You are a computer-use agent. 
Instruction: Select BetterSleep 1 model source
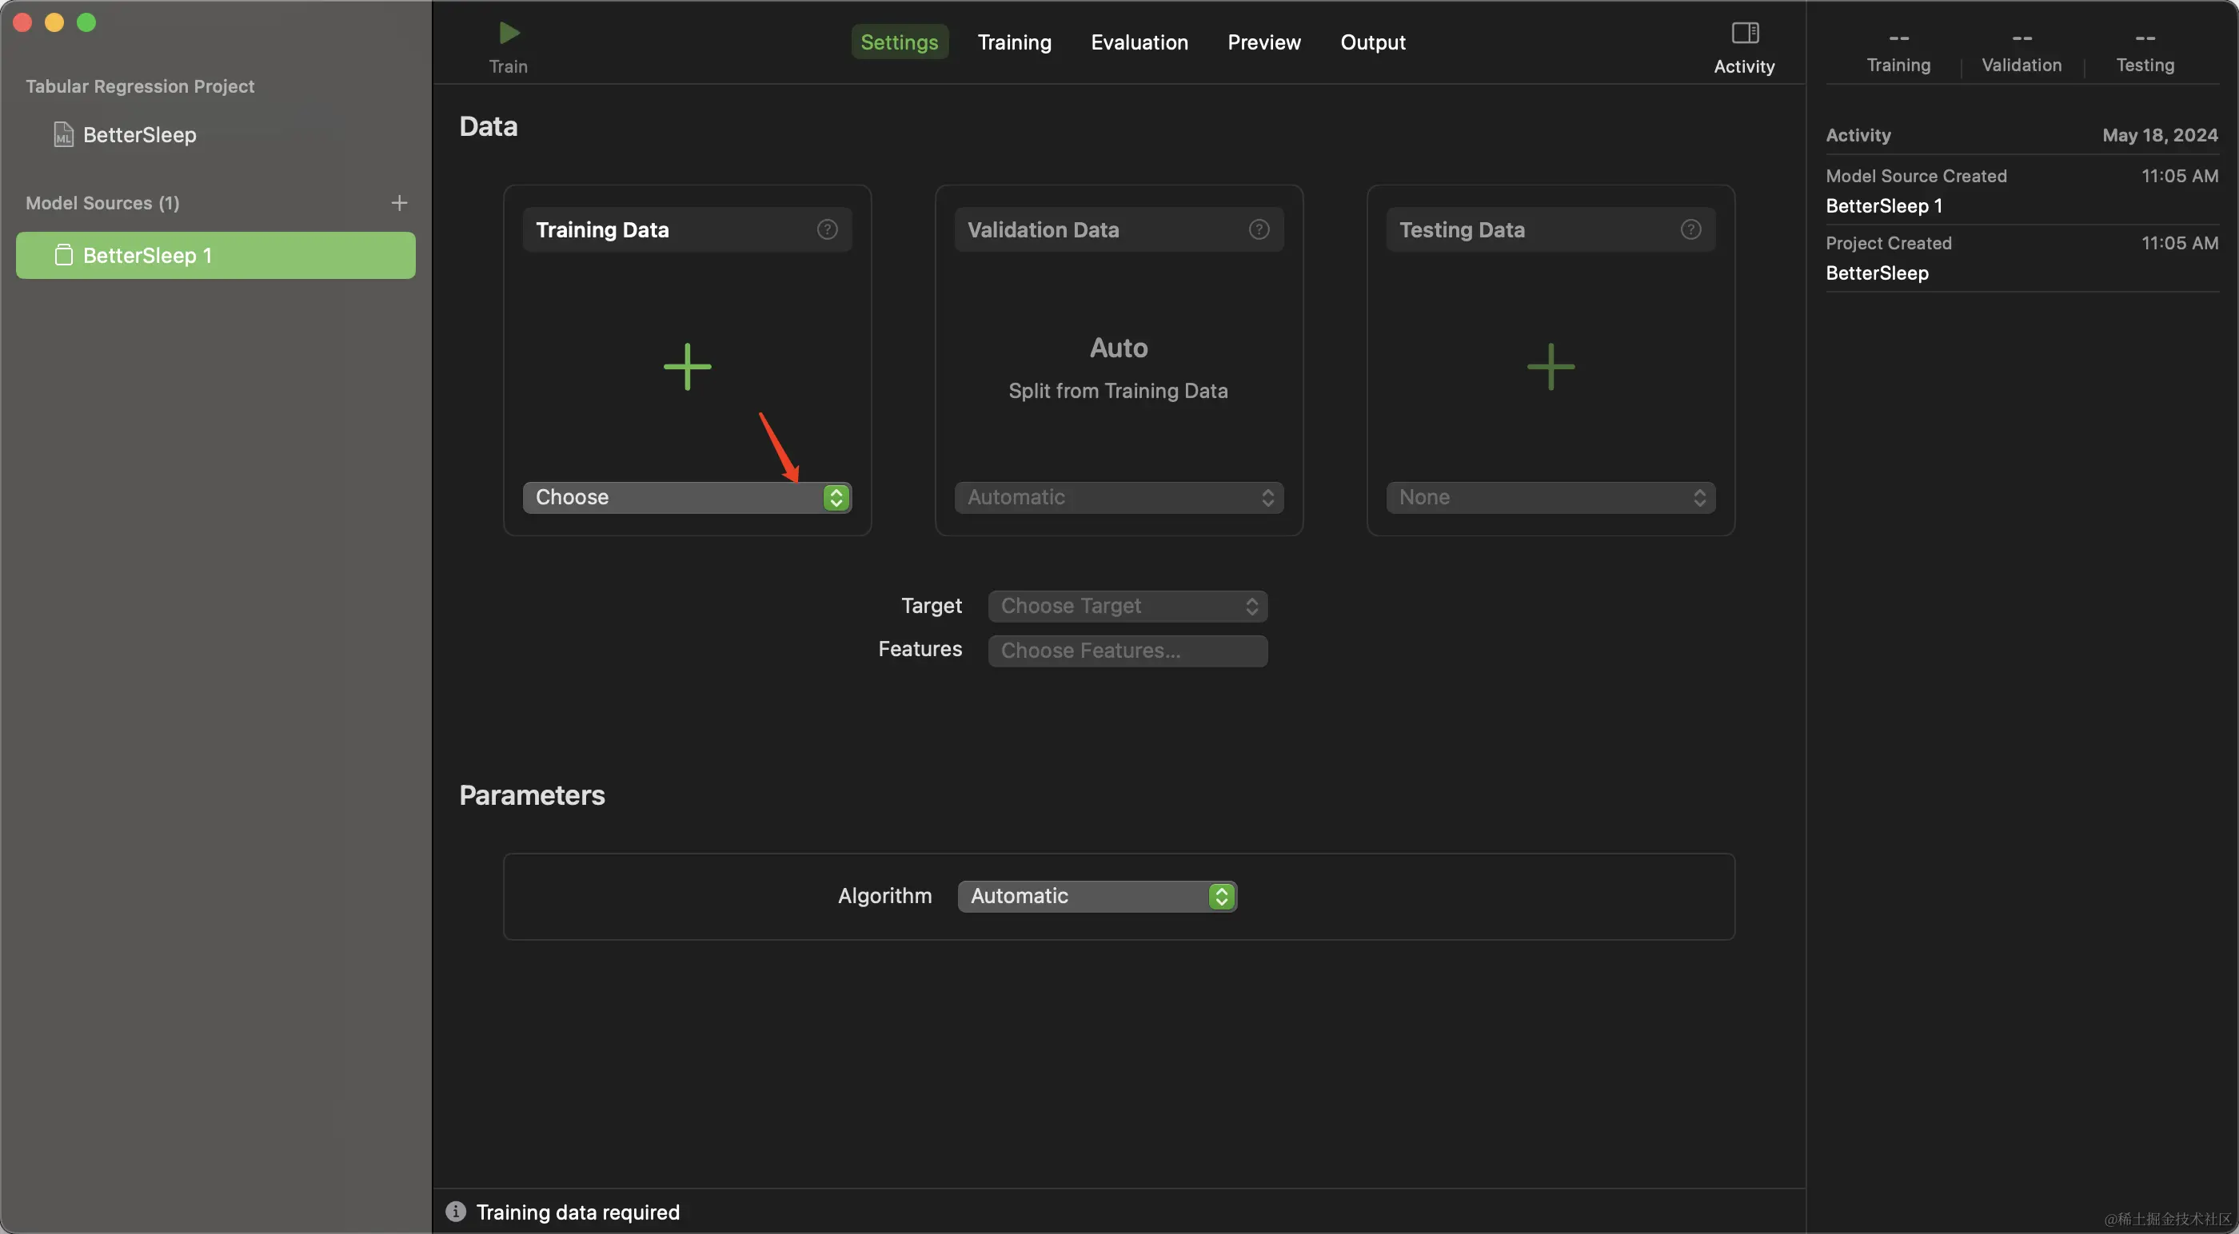pos(216,256)
